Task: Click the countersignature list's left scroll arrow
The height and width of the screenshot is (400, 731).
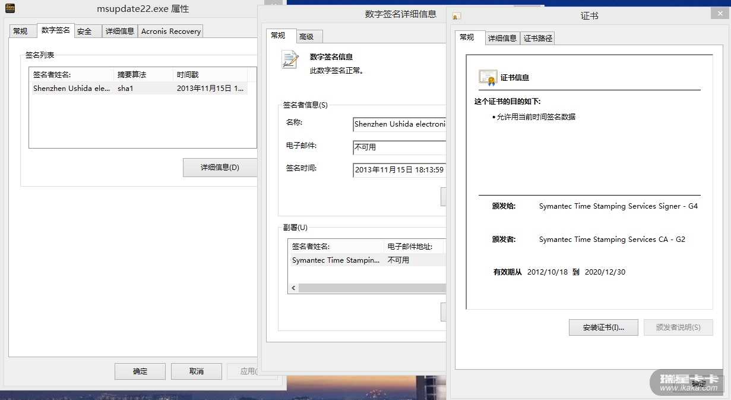Action: click(293, 288)
